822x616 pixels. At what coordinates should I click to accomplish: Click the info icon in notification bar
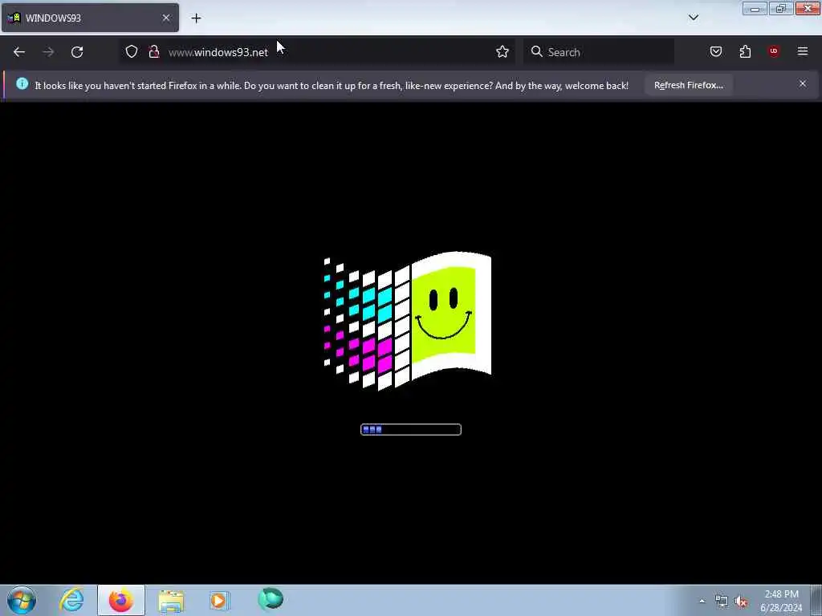tap(22, 83)
